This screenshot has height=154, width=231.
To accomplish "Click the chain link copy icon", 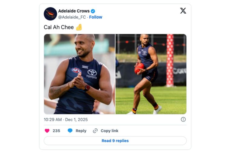I will tap(95, 131).
